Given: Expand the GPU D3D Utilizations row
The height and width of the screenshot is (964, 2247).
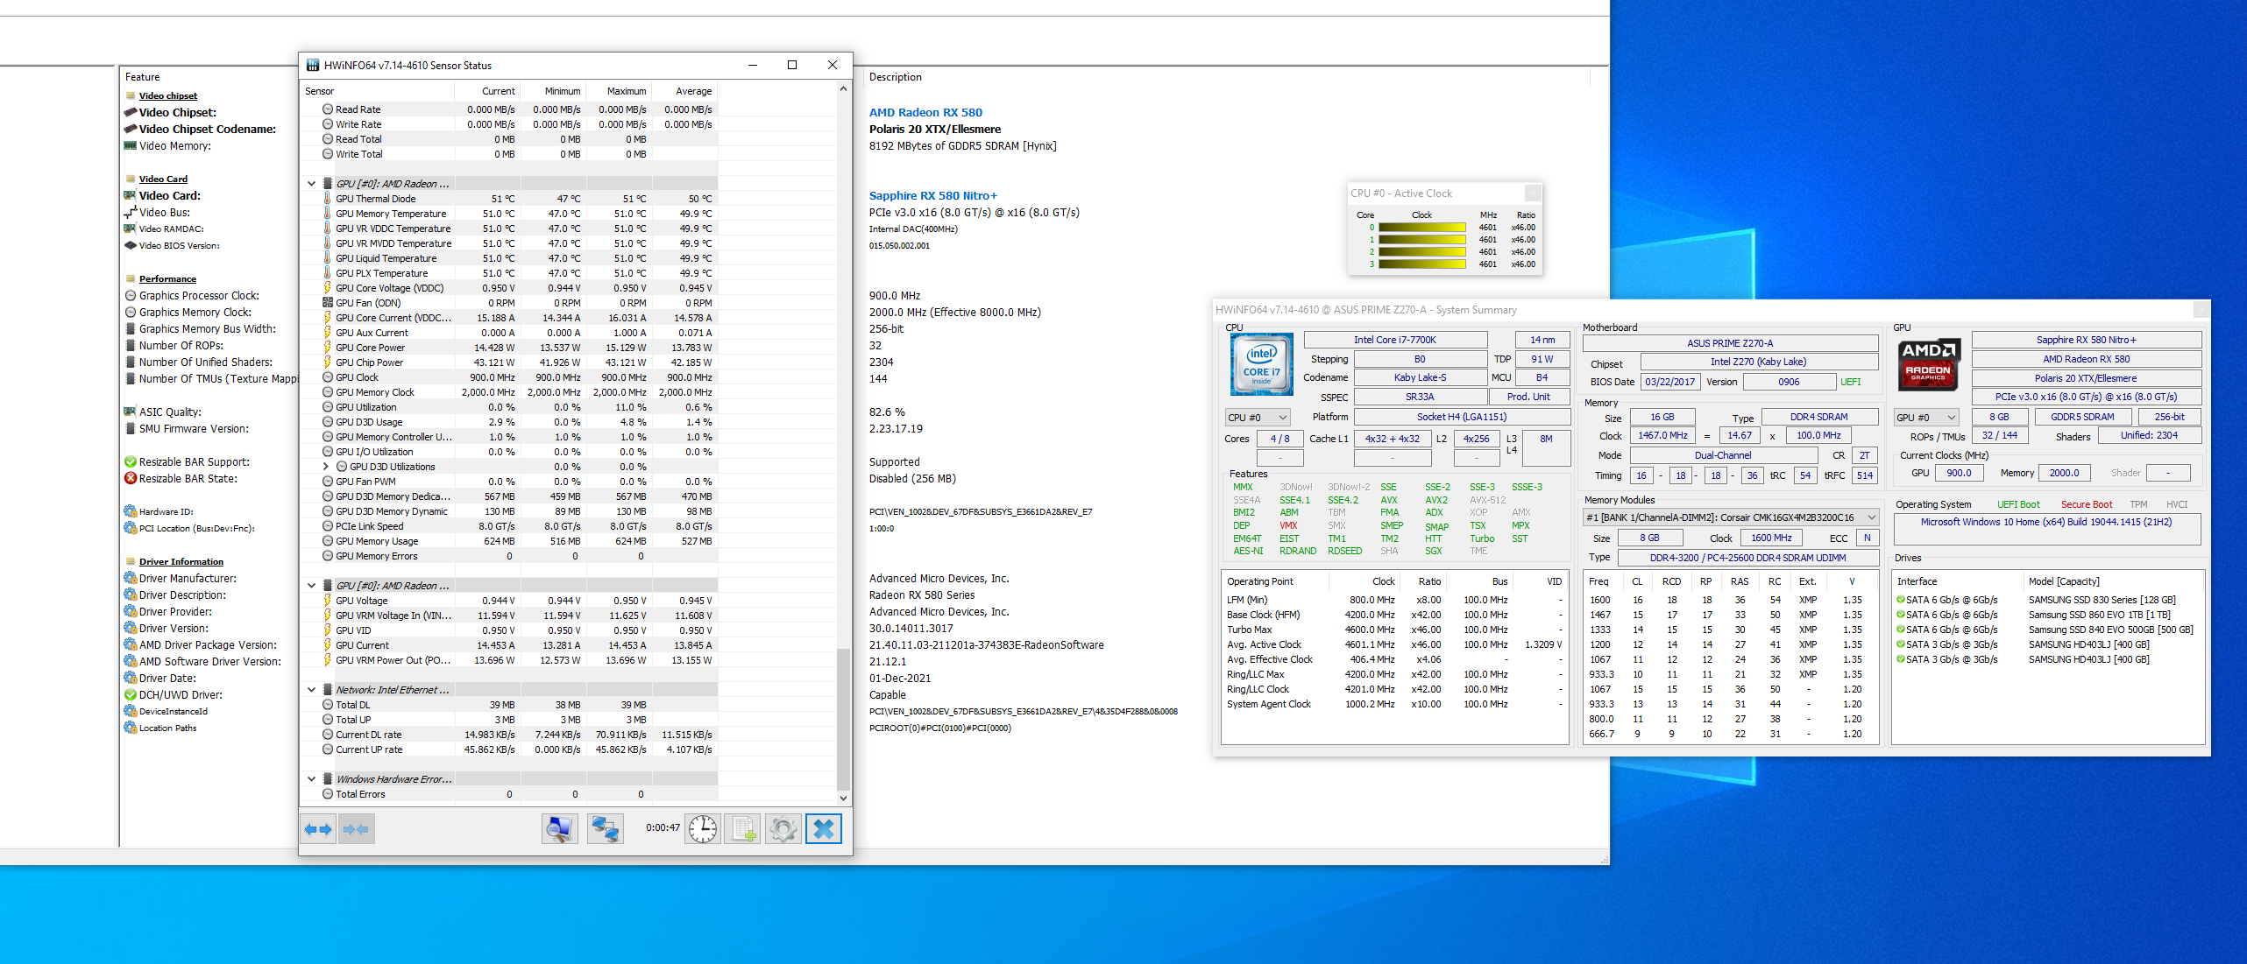Looking at the screenshot, I should (326, 467).
